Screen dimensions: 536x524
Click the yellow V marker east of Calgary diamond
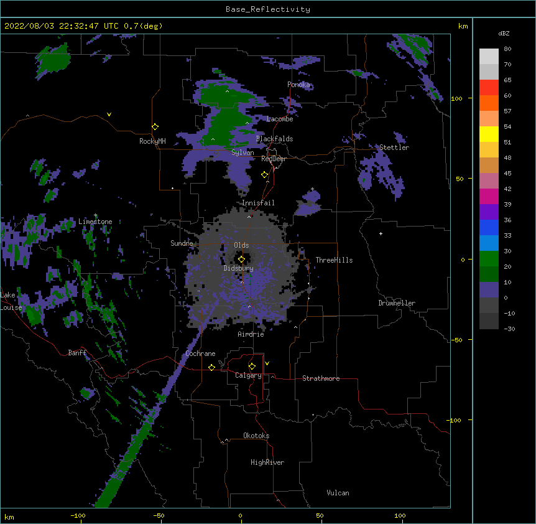click(x=267, y=363)
